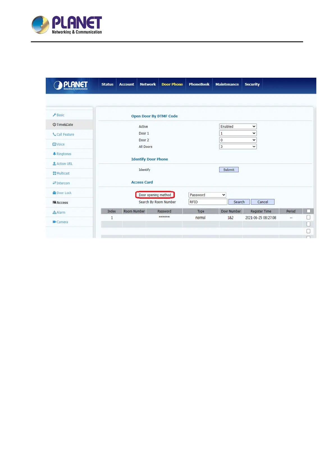The image size is (334, 474).
Task: Click the Search By Room Number input field
Action: tap(208, 202)
